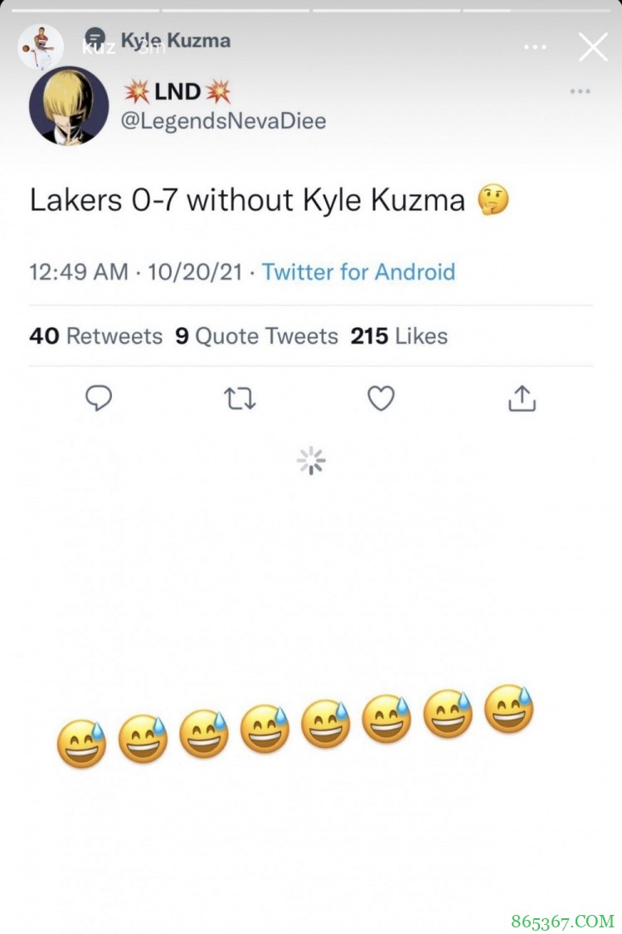622x934 pixels.
Task: Tap the share upload arrow icon
Action: [522, 399]
